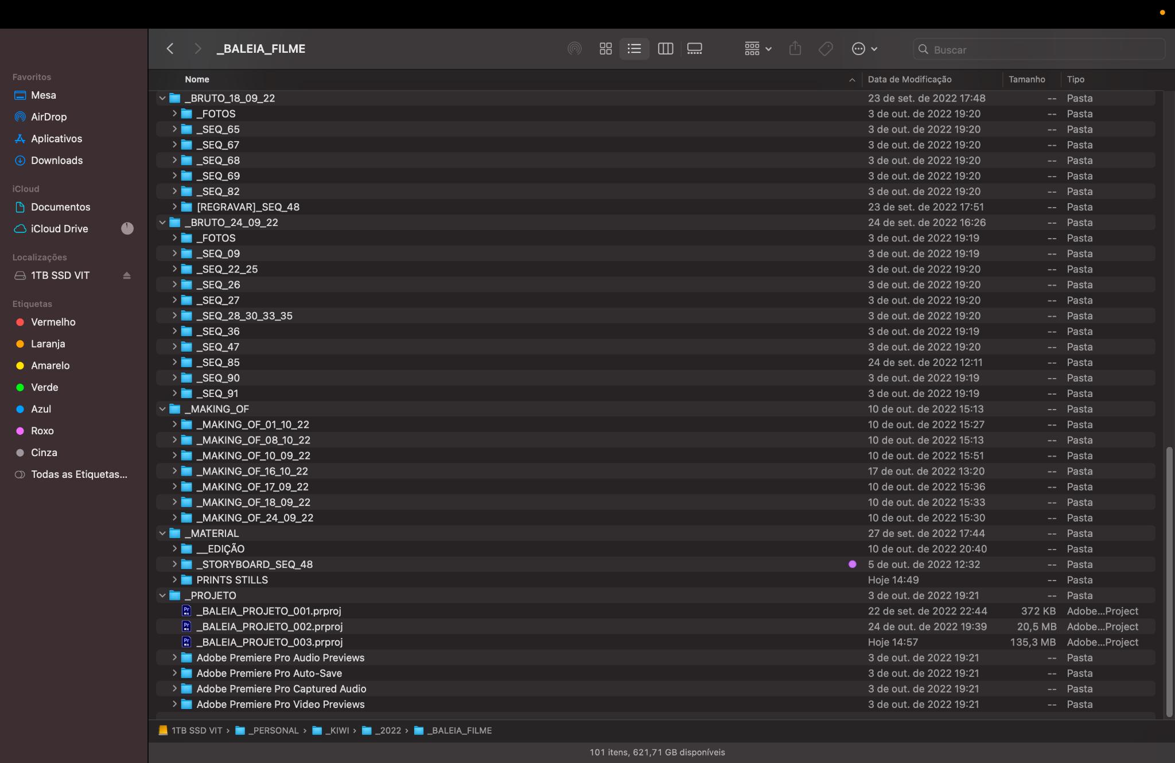Expand the _SEQ_28_30_33_35 folder
Viewport: 1175px width, 763px height.
point(174,316)
